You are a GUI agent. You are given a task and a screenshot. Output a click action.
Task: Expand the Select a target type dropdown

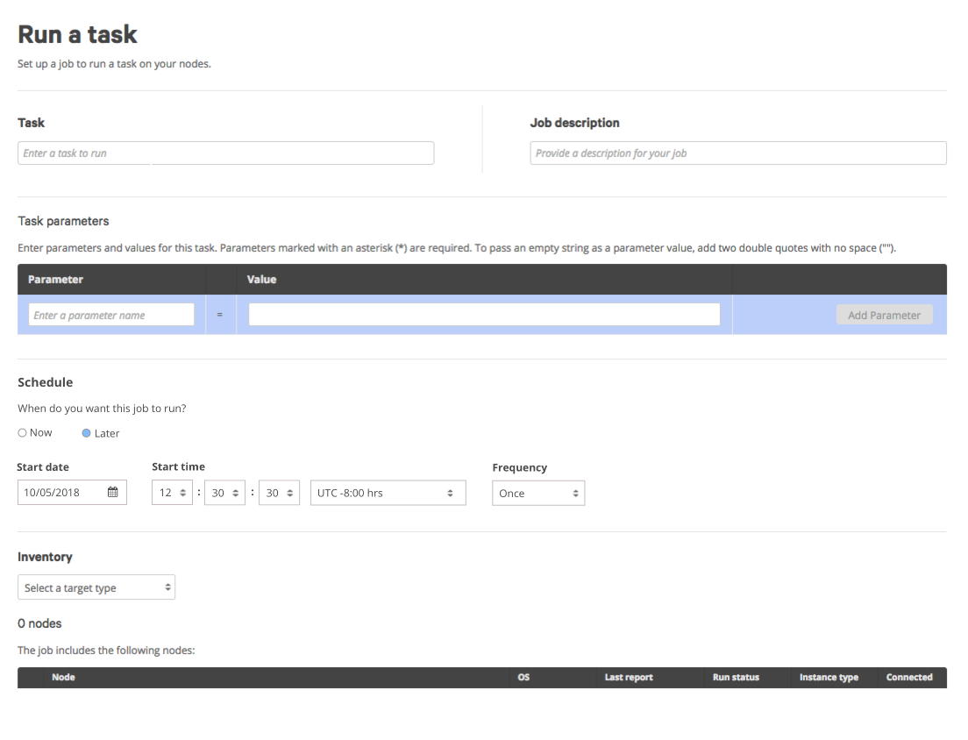(x=96, y=587)
